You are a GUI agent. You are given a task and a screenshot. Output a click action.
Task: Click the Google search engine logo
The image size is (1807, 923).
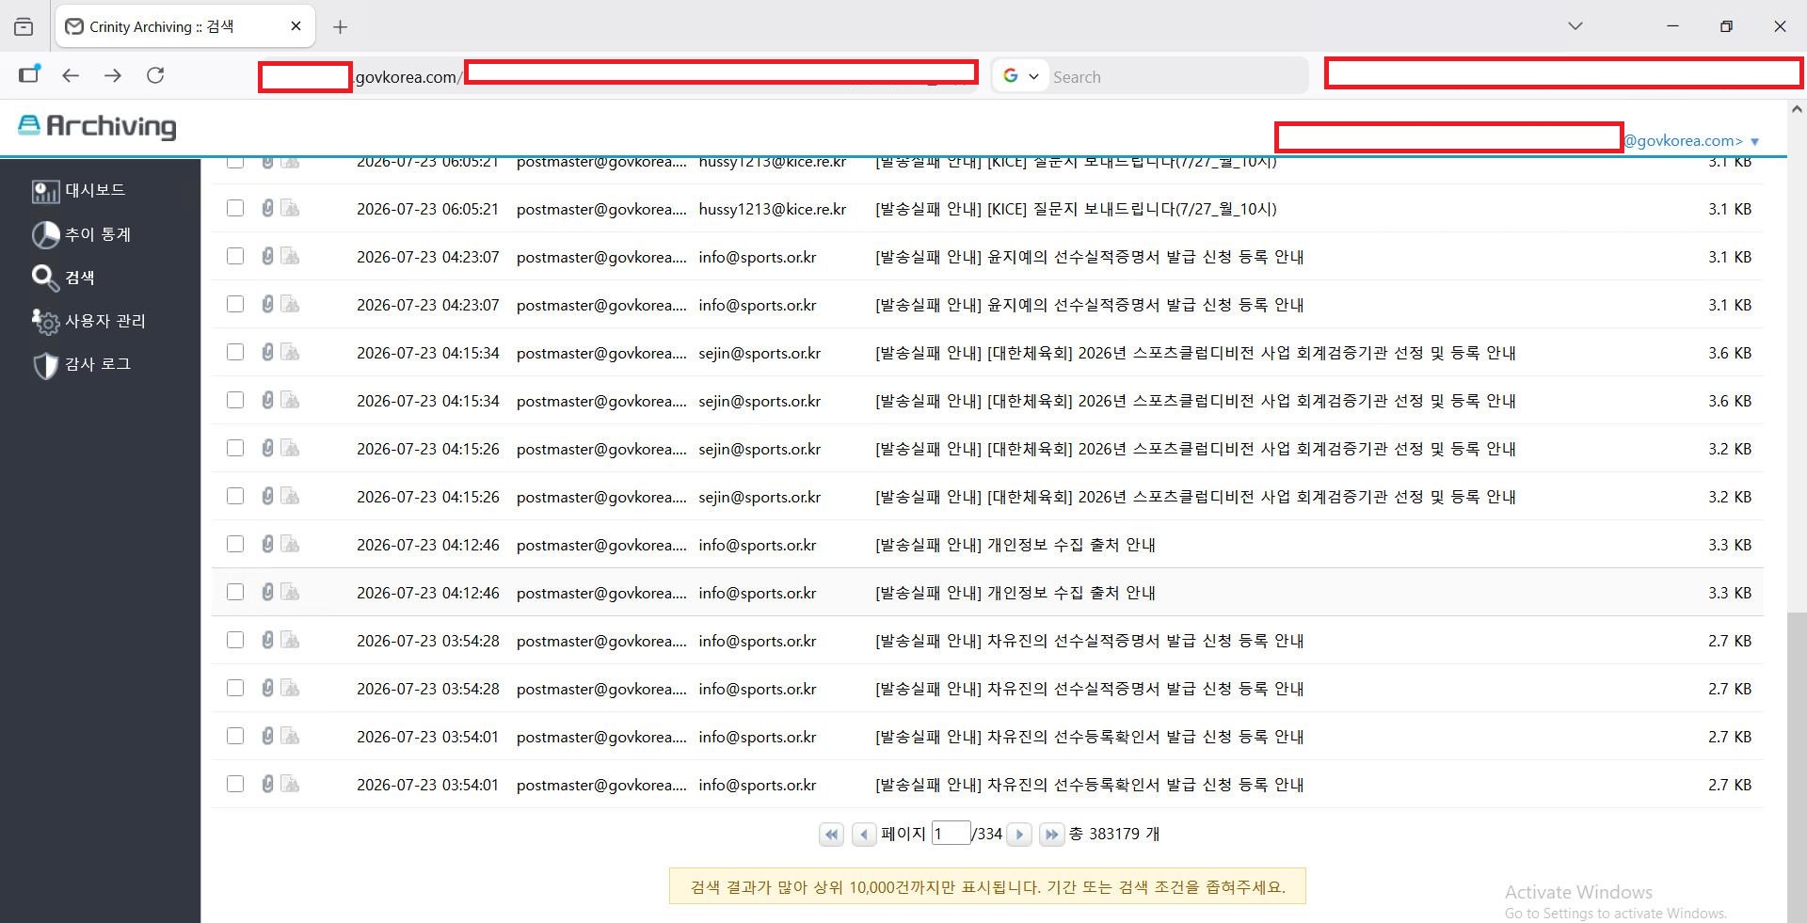[x=1011, y=76]
